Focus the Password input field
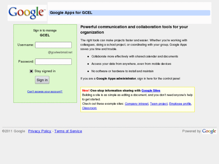 [53, 62]
